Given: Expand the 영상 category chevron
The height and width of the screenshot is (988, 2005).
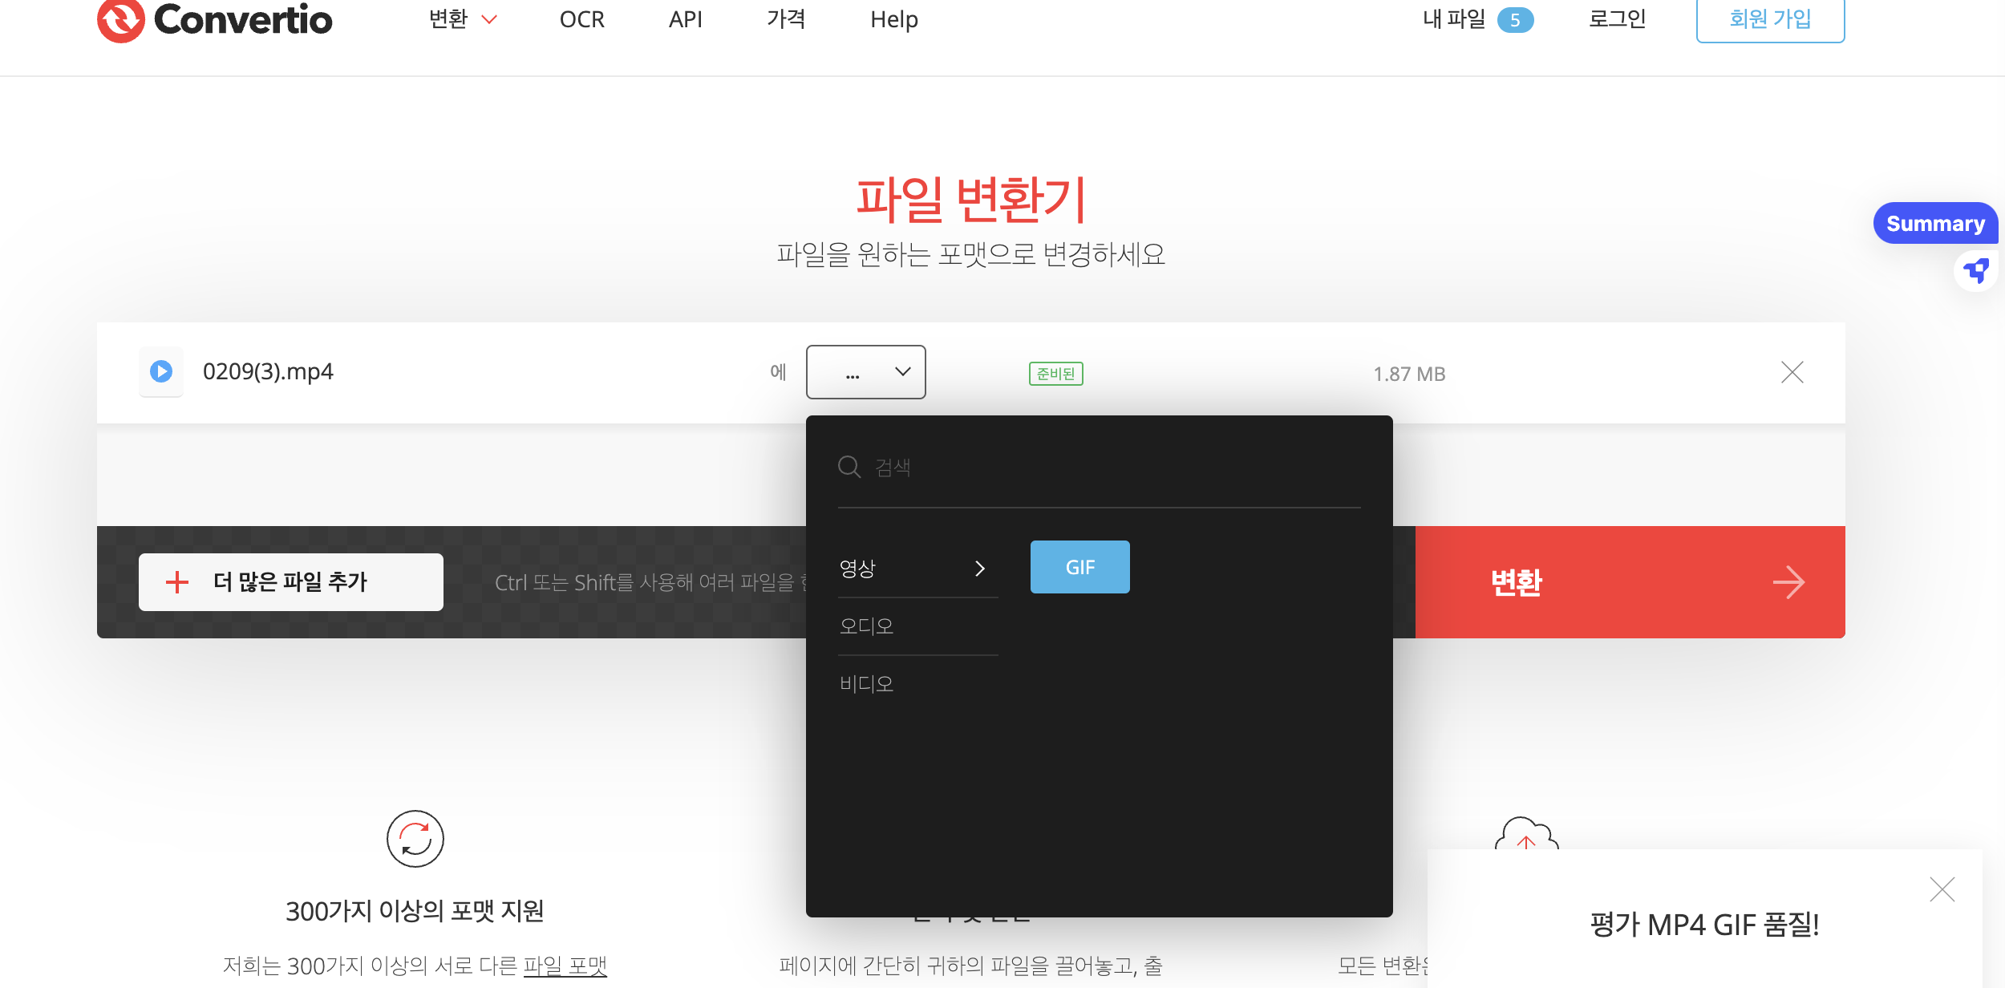Looking at the screenshot, I should [979, 569].
